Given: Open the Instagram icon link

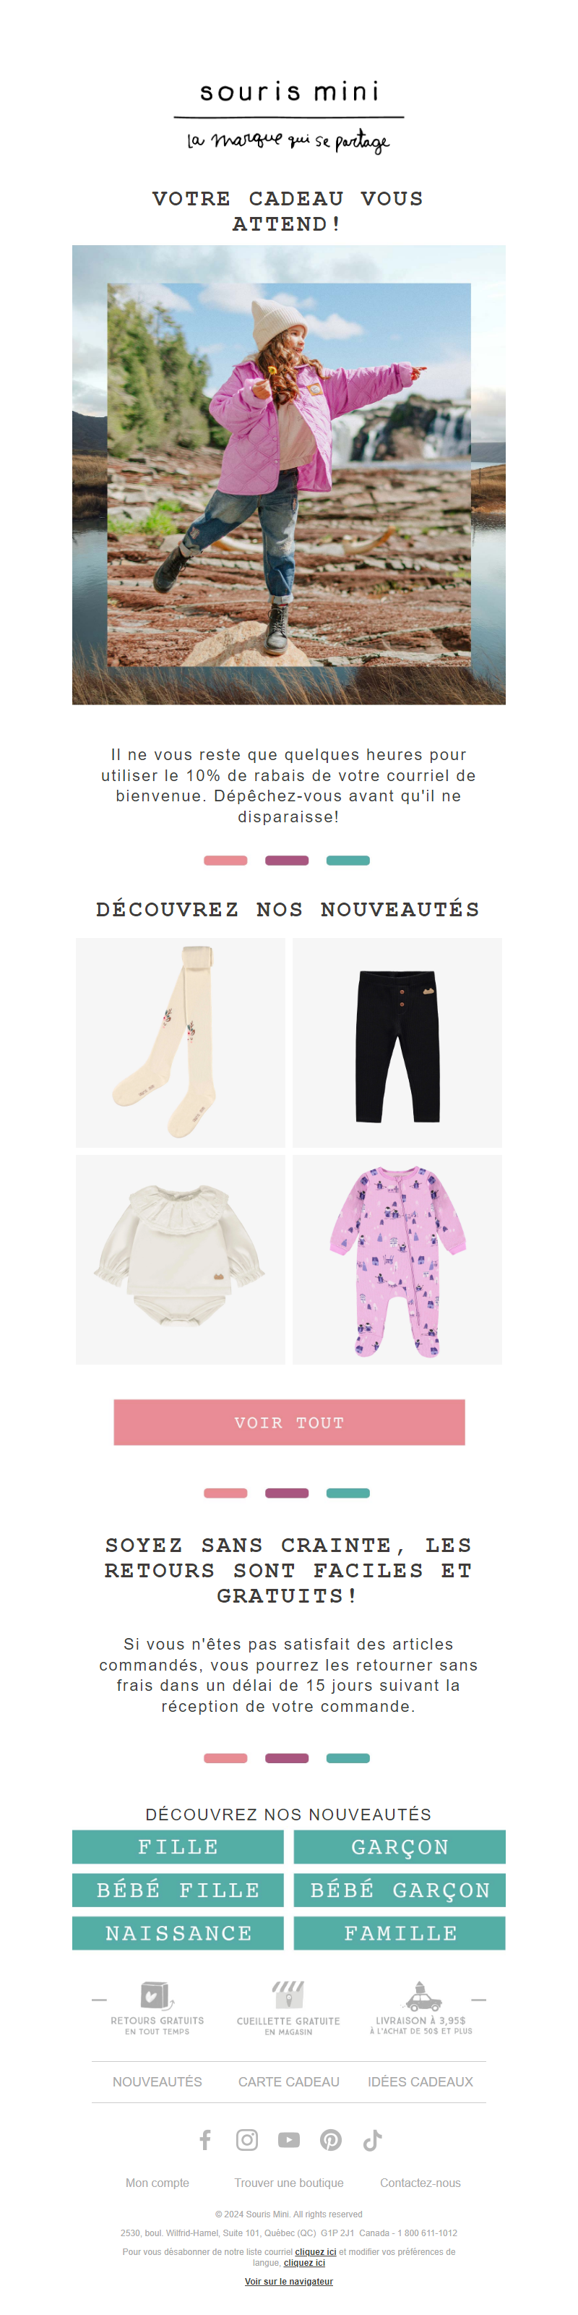Looking at the screenshot, I should (x=247, y=2140).
